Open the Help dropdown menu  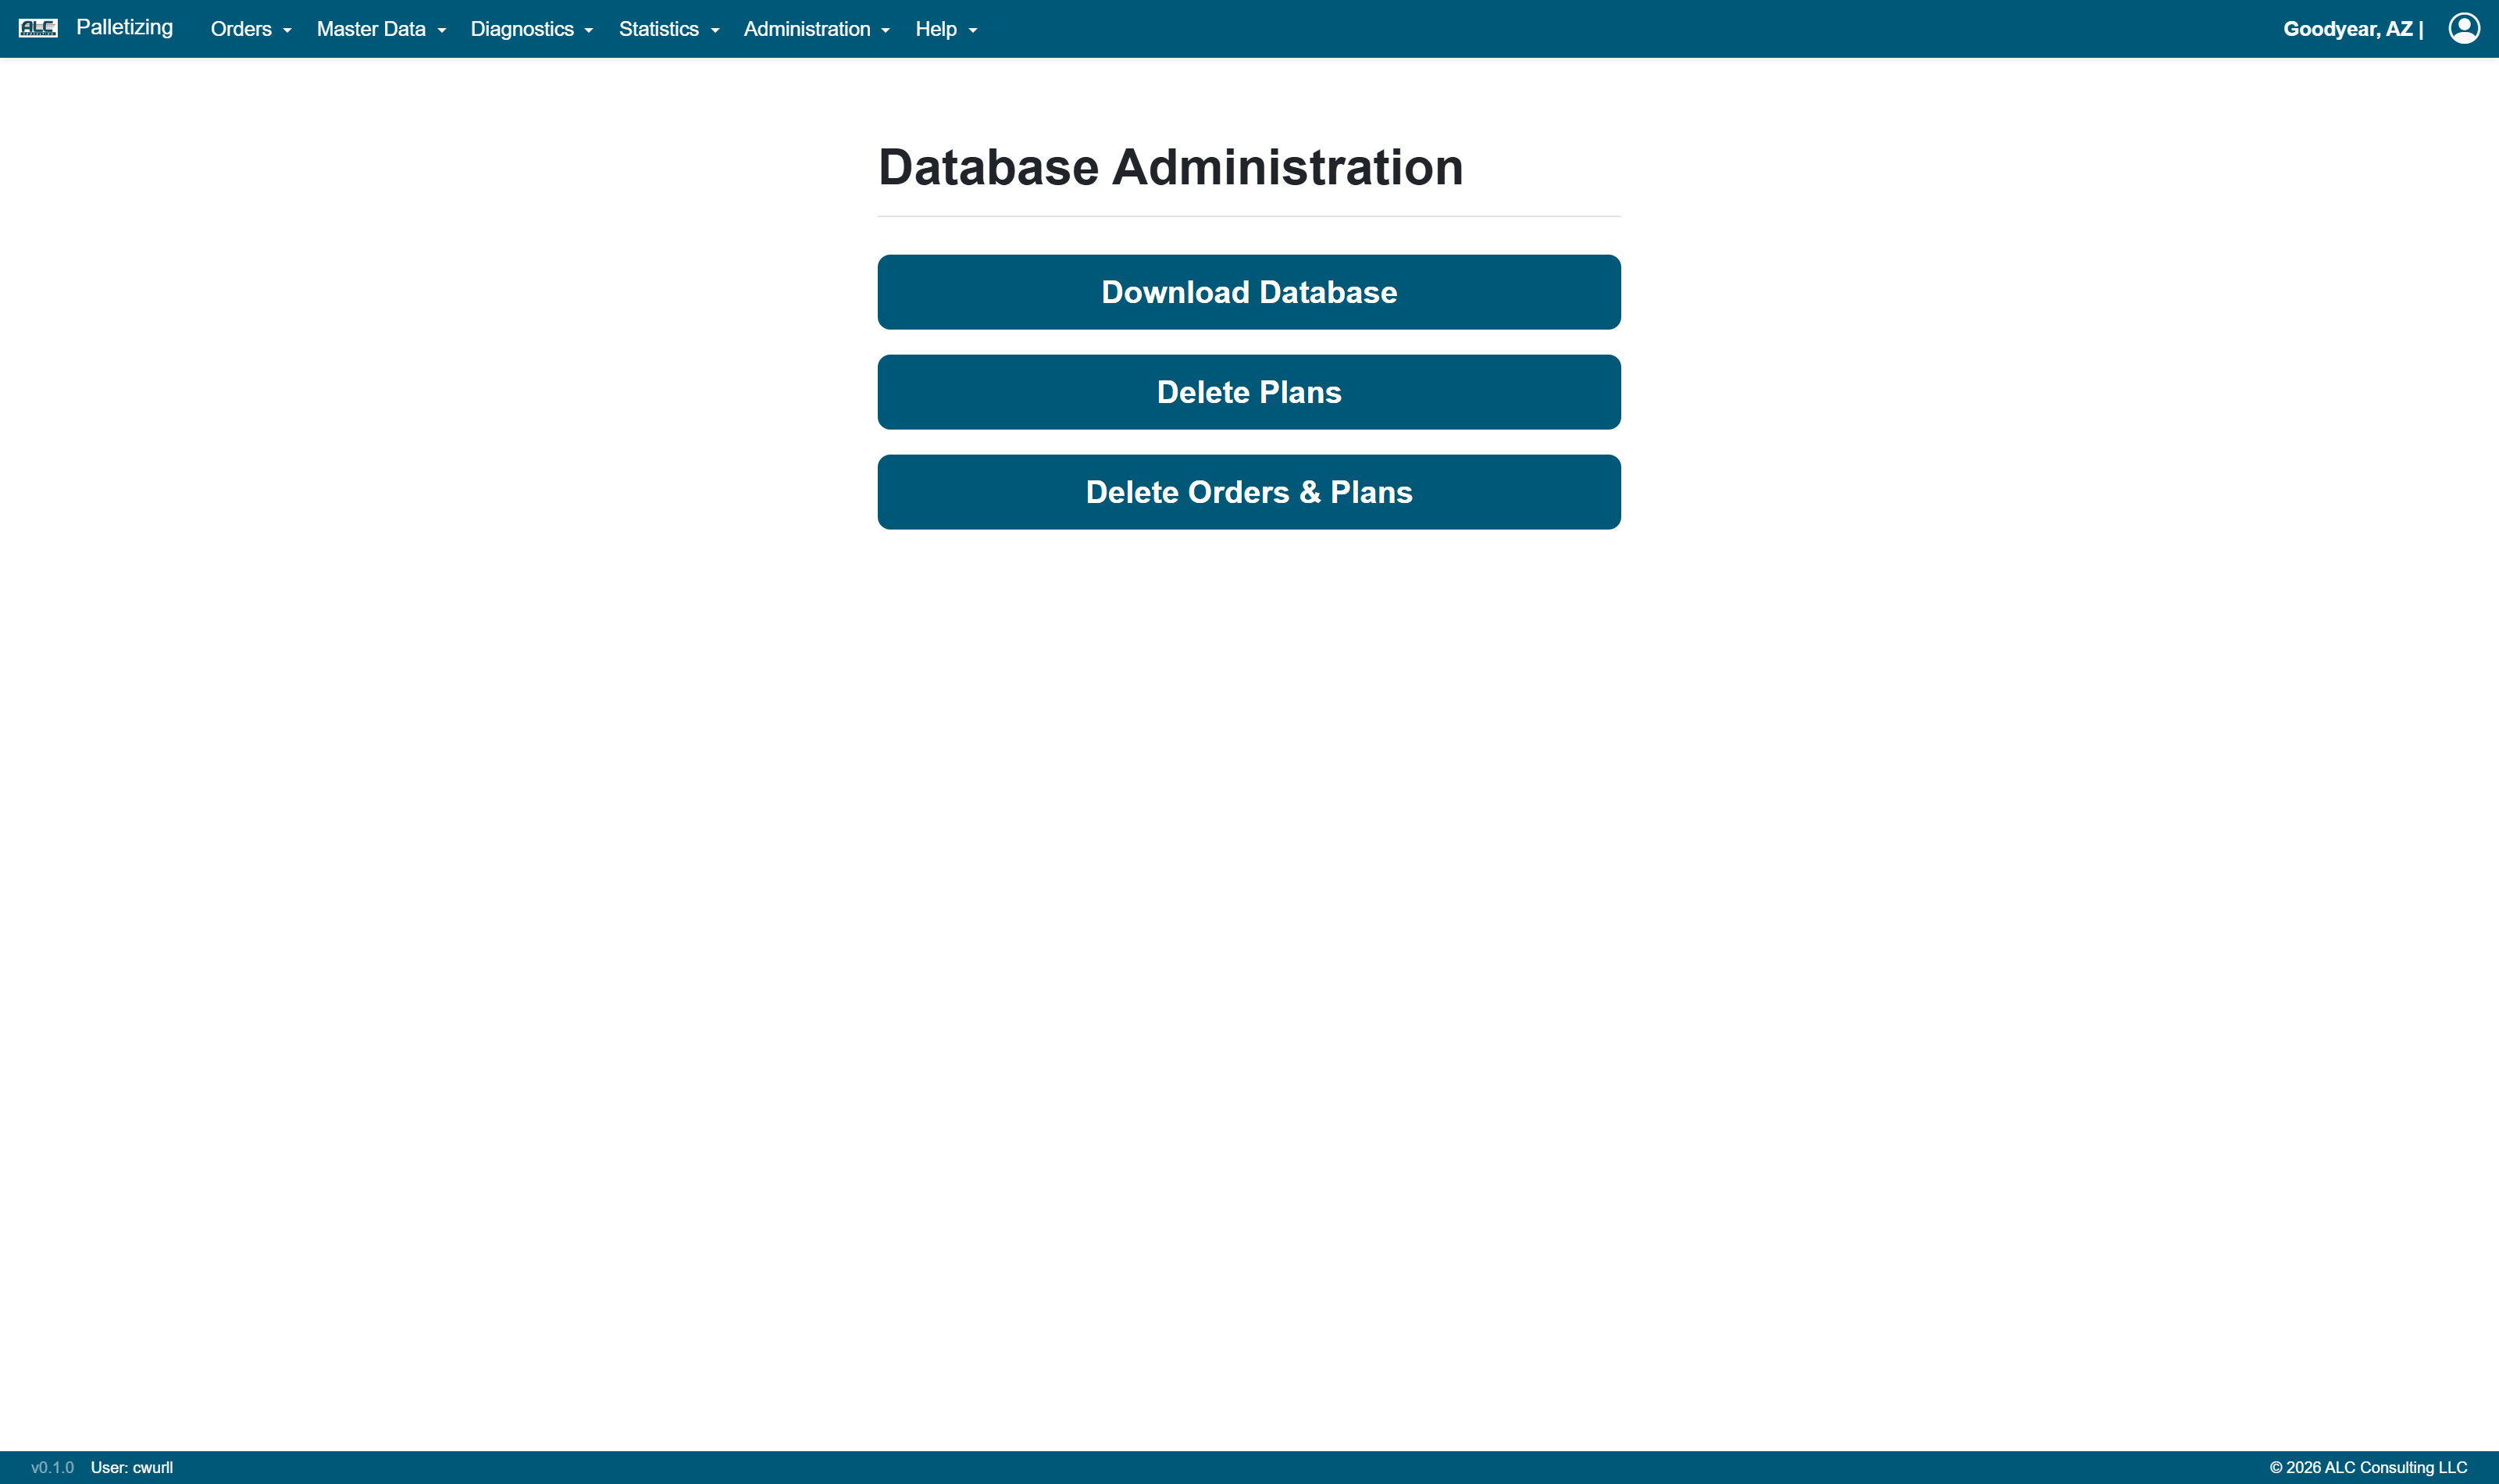tap(946, 29)
